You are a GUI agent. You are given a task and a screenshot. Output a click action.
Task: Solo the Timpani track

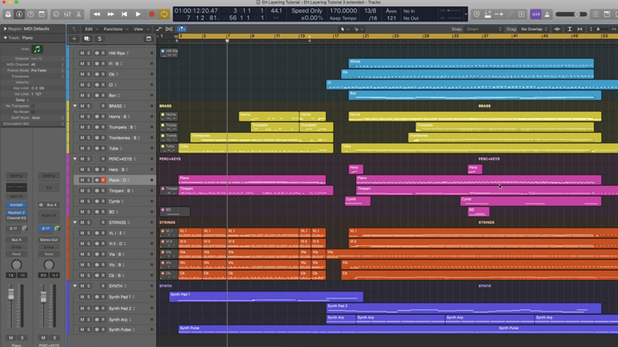coord(88,190)
